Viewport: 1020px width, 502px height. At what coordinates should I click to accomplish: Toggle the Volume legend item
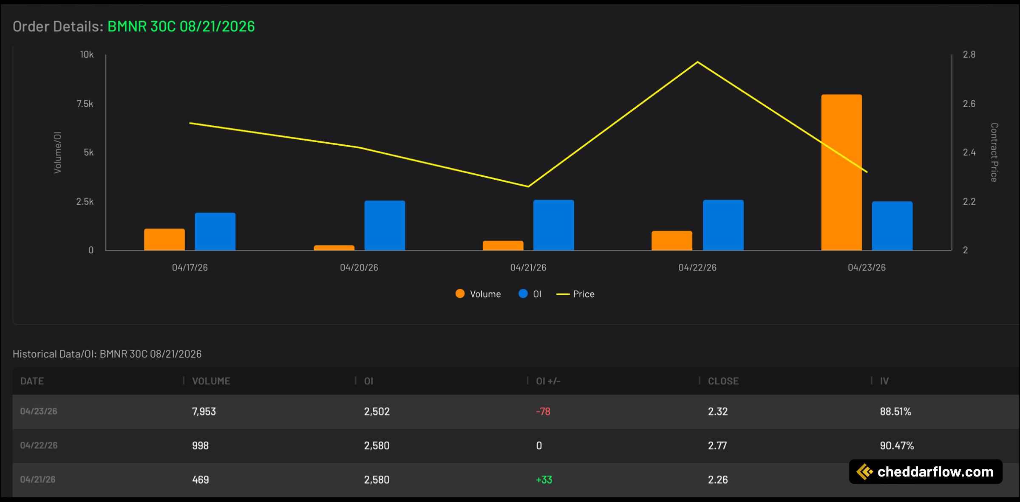(478, 294)
